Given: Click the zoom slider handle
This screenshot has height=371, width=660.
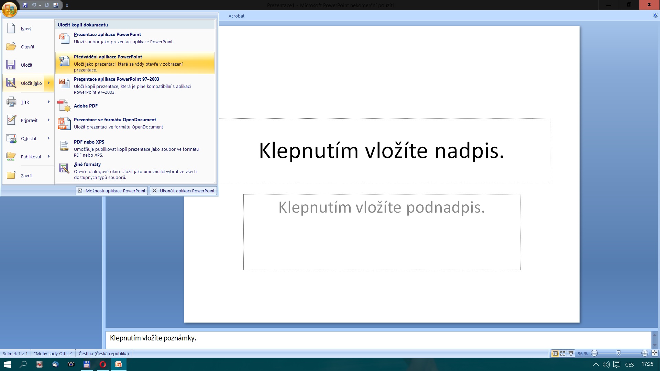Looking at the screenshot, I should (618, 353).
